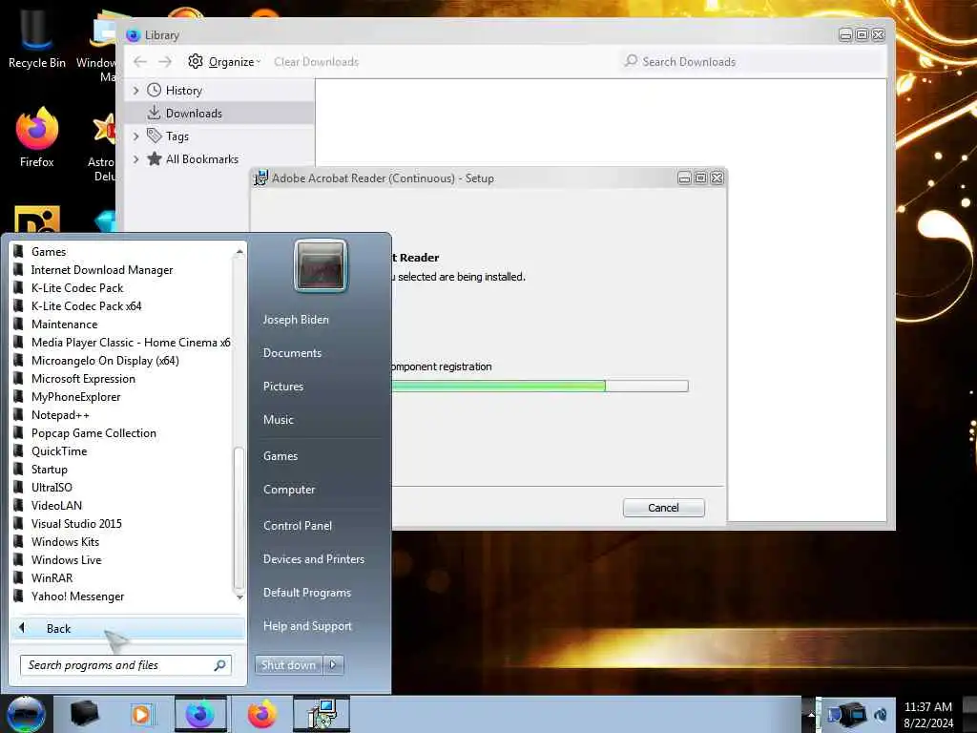Click the Tags label icon
The image size is (977, 733).
tap(154, 136)
